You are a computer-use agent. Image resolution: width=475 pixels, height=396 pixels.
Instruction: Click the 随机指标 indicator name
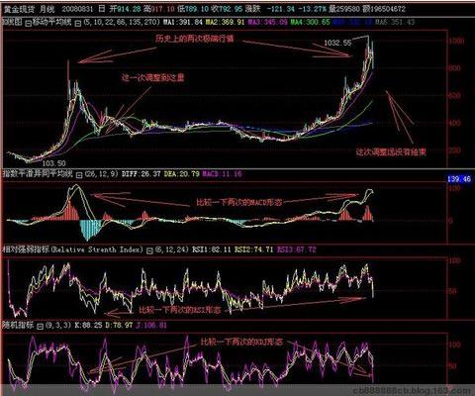pos(18,326)
